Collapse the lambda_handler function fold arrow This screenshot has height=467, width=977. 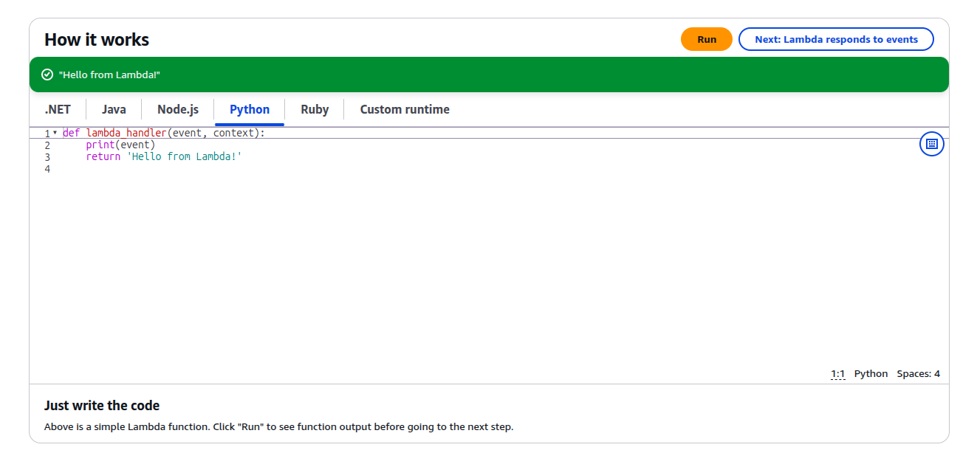pyautogui.click(x=55, y=133)
